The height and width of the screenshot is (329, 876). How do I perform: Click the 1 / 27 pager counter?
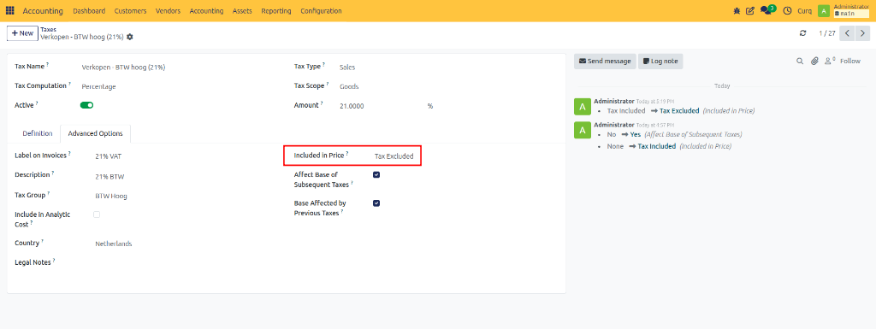click(827, 33)
